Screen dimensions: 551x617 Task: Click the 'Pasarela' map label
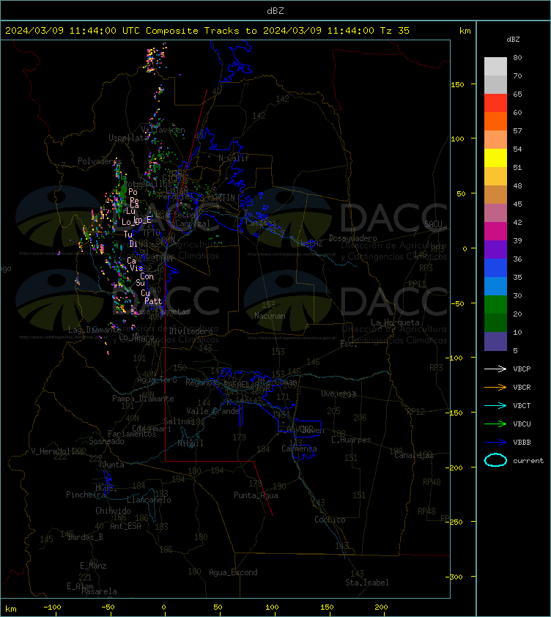[99, 591]
